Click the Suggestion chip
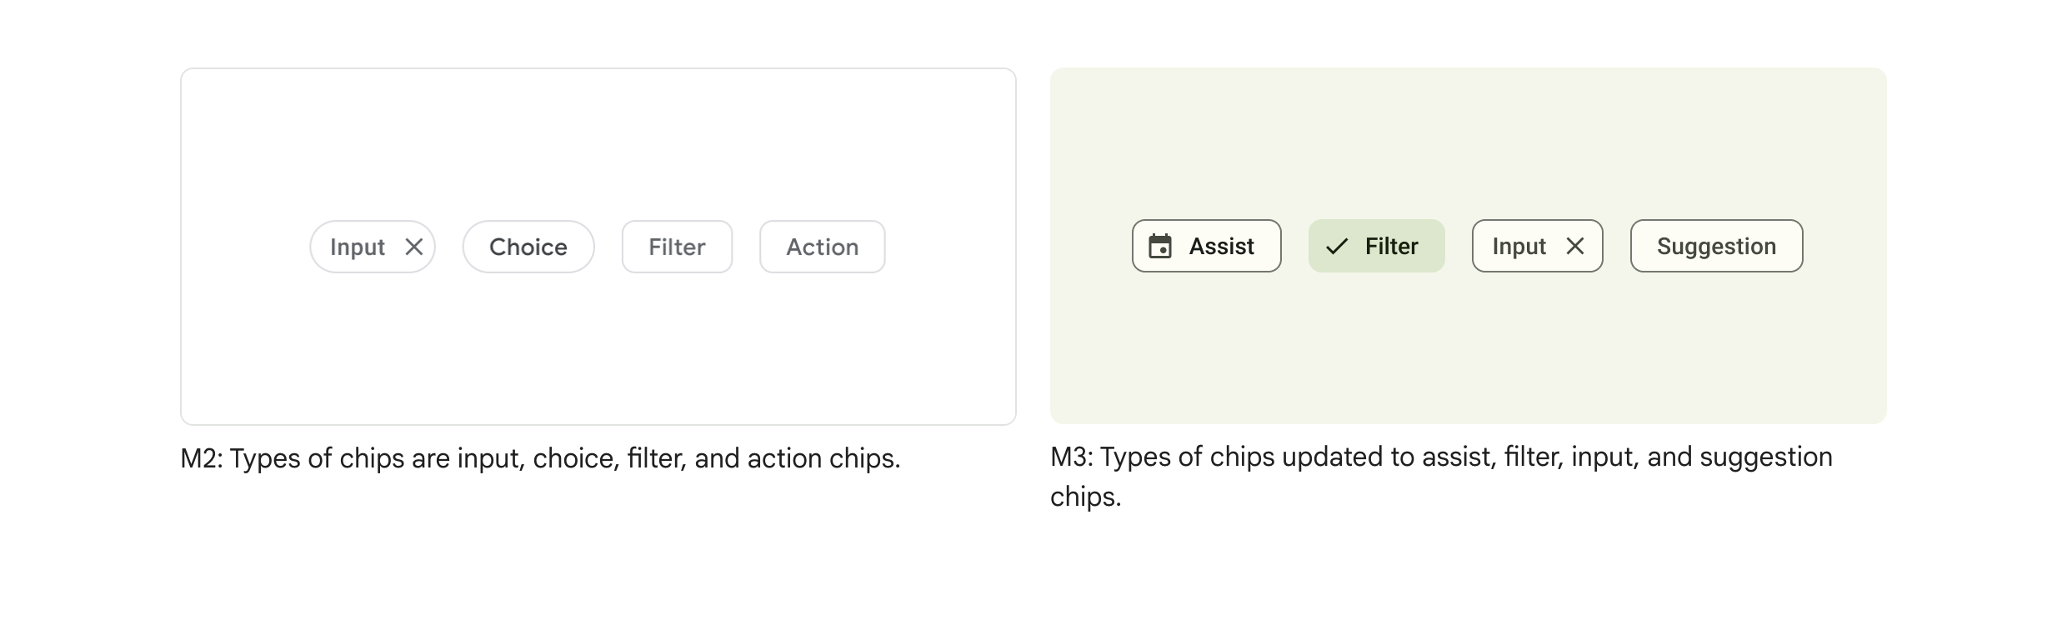Screen dimensions: 2067x625 pyautogui.click(x=1716, y=246)
